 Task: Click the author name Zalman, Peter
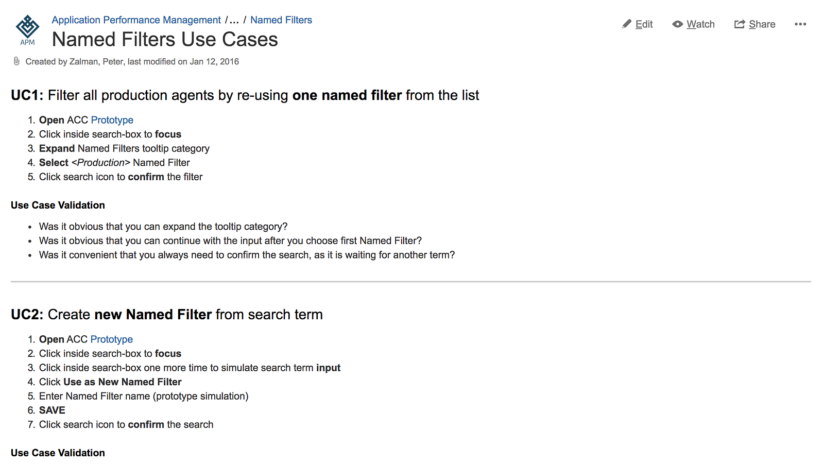point(96,62)
